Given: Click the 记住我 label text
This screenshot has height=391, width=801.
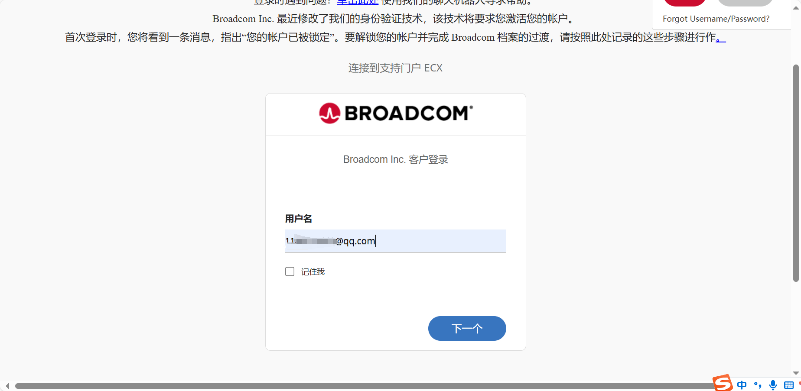Looking at the screenshot, I should [x=313, y=272].
